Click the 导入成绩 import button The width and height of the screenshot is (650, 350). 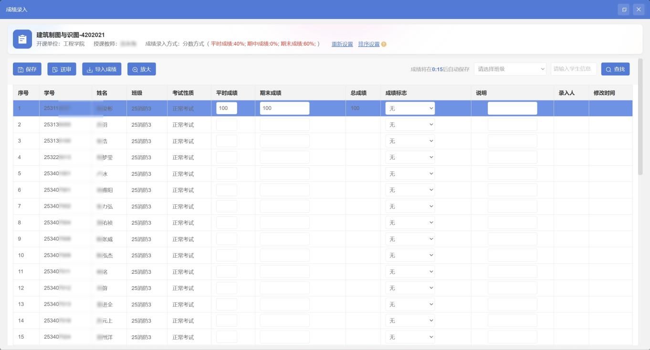(102, 69)
